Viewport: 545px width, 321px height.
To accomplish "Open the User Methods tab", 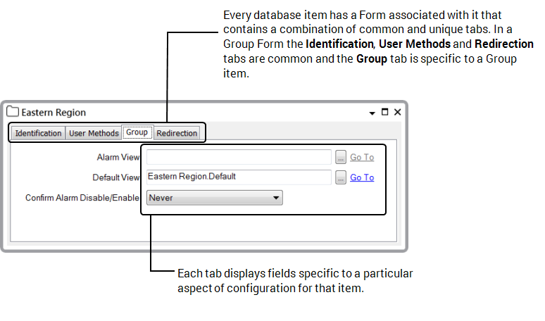I will click(x=94, y=133).
